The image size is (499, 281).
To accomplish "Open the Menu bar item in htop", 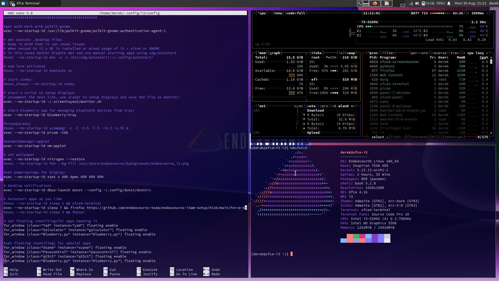I will pos(278,13).
